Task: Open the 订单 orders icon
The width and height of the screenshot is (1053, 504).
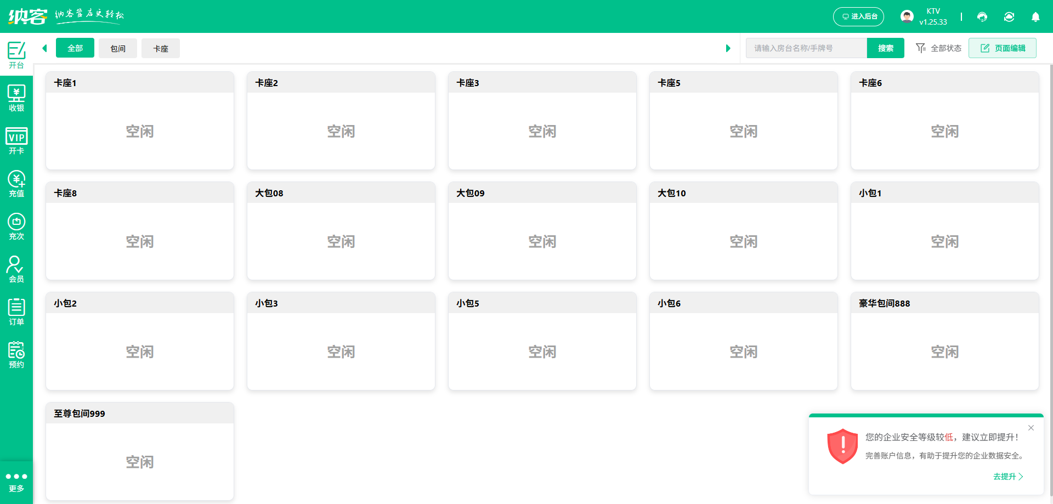Action: (16, 312)
